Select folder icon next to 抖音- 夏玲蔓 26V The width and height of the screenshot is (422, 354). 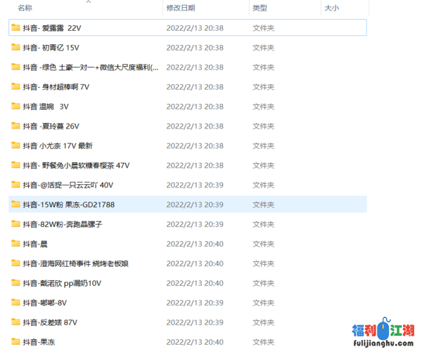point(15,126)
